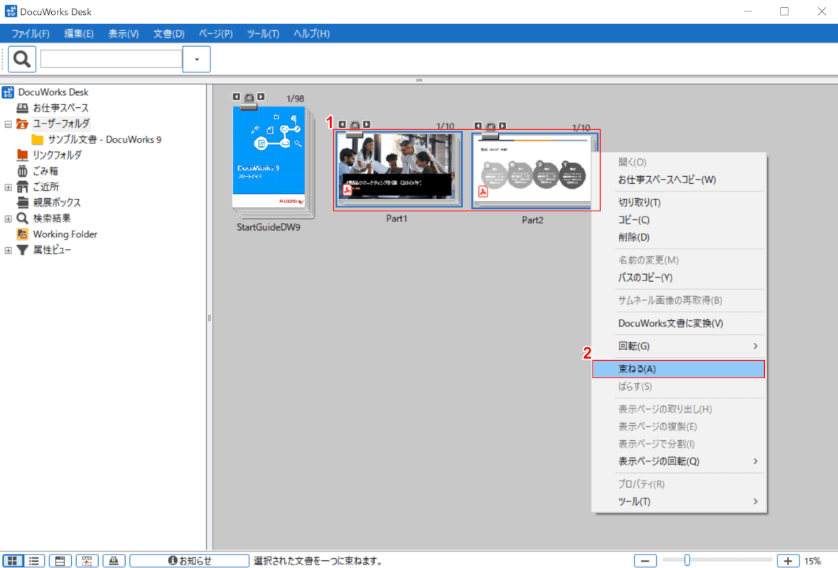Choose DocuWorks文書に変換(V) from the context menu

point(670,324)
